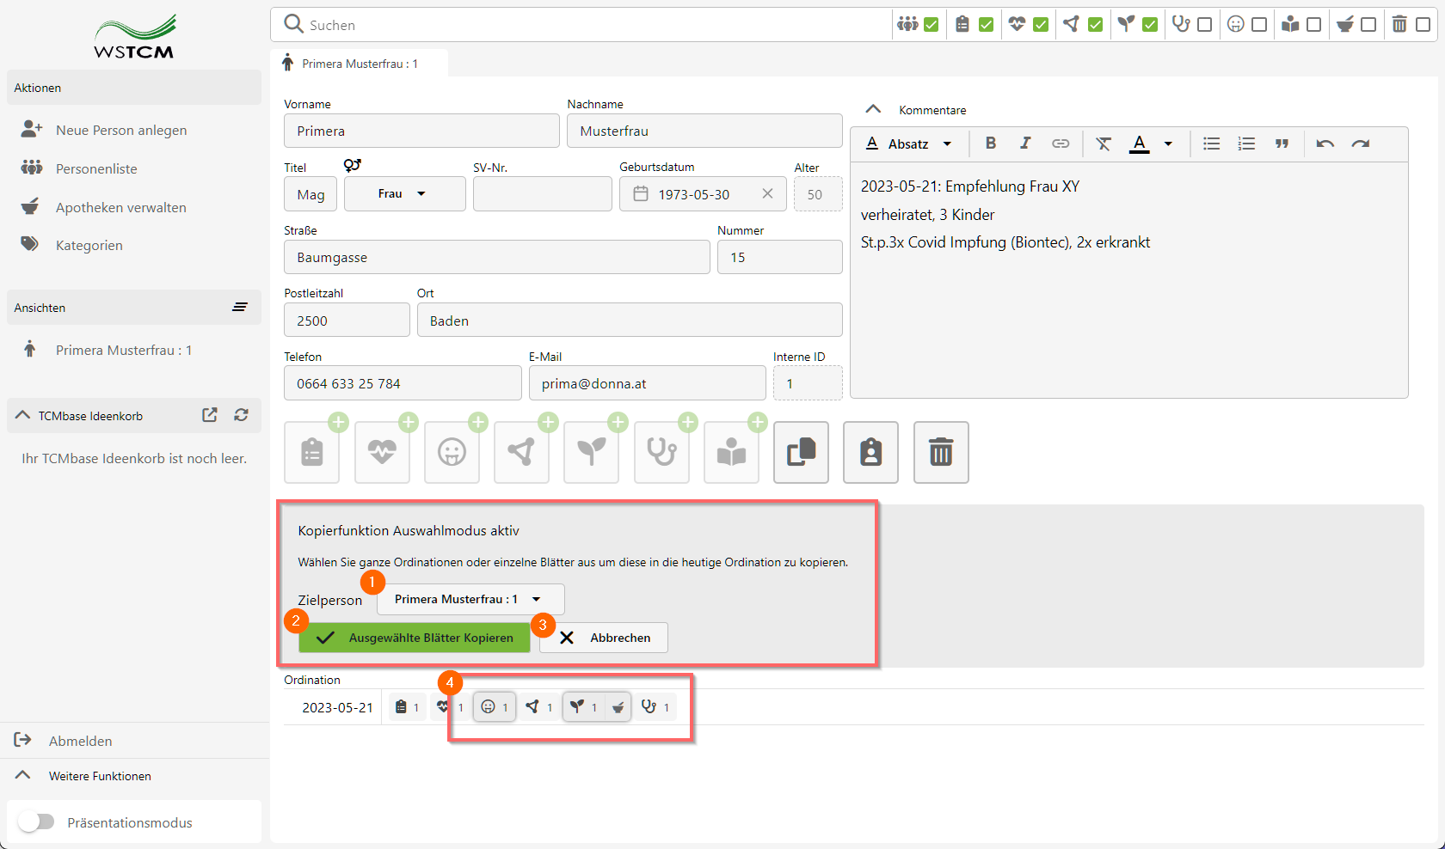This screenshot has height=849, width=1445.
Task: Open TCMbase Ideenkorb in external window
Action: point(210,415)
